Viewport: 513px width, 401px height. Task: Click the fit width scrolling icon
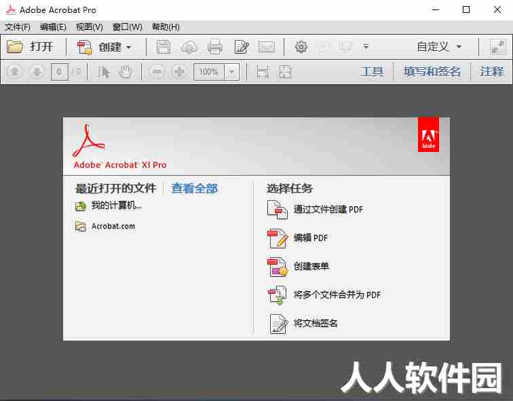(x=263, y=72)
